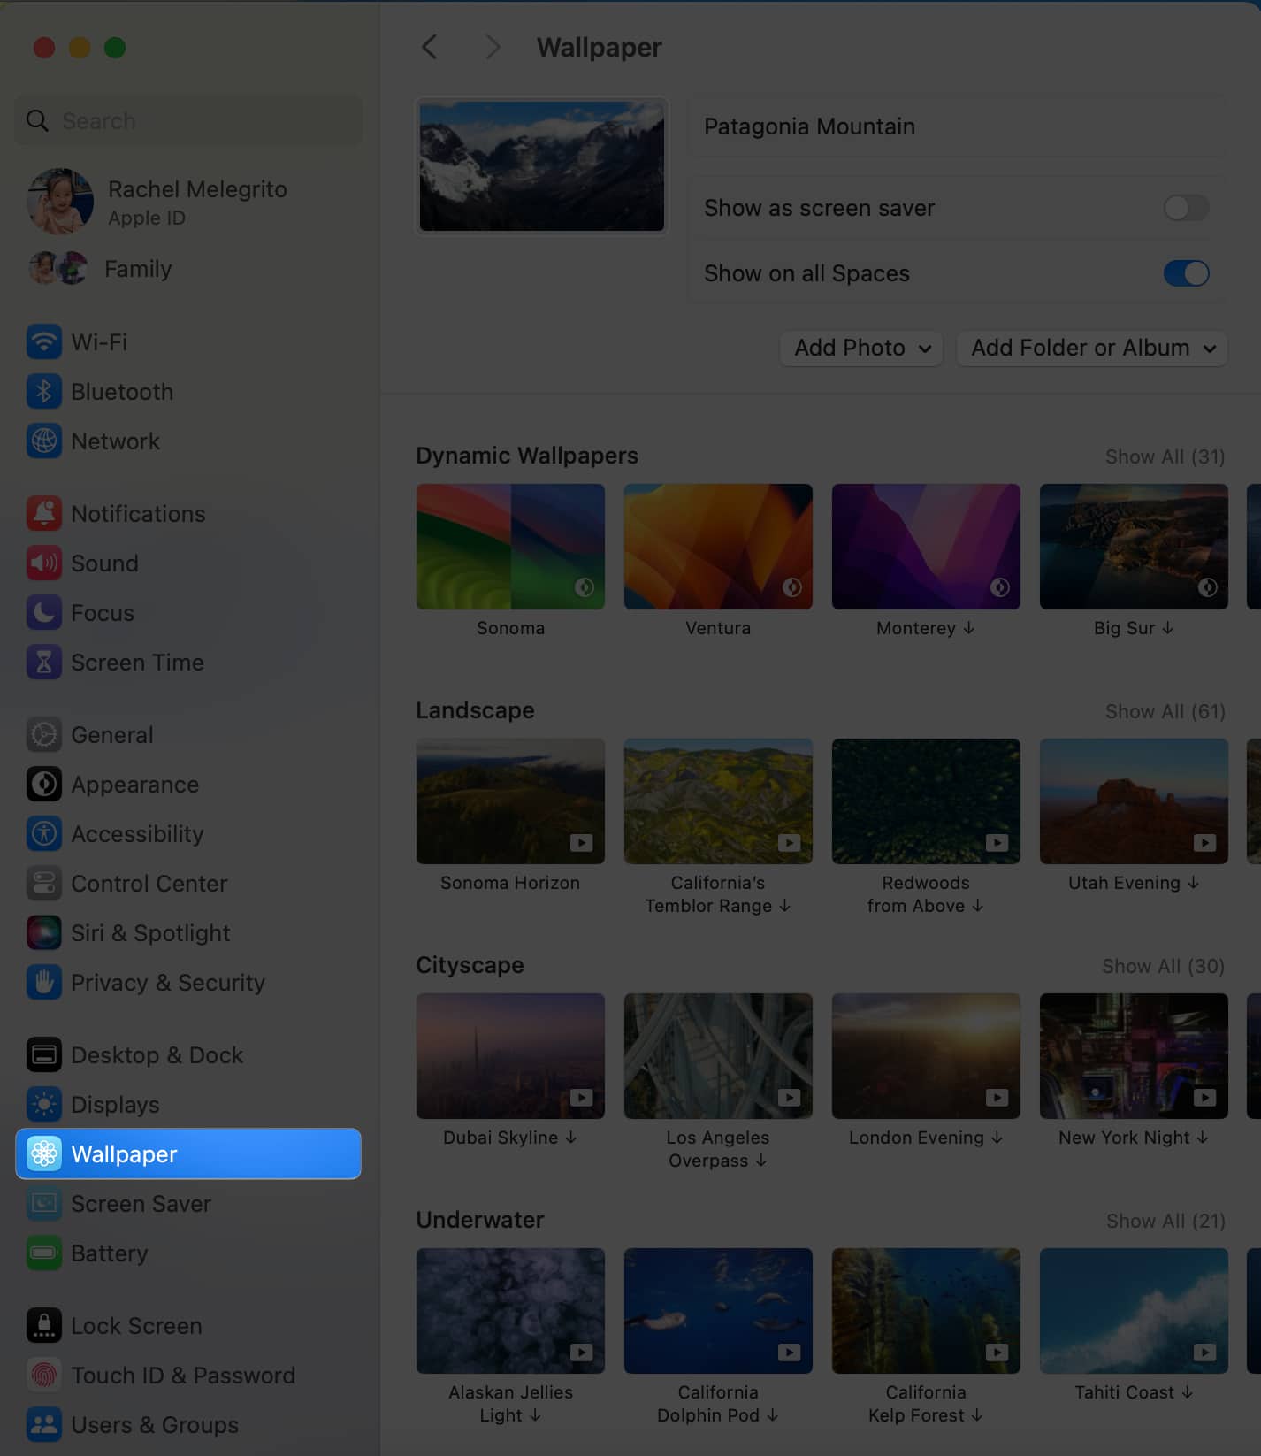Select the Battery icon in sidebar
Screen dimensions: 1261x1456
click(x=43, y=1253)
